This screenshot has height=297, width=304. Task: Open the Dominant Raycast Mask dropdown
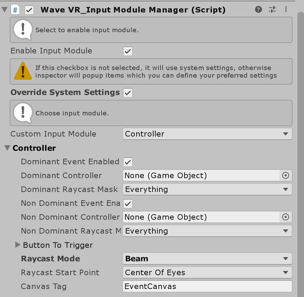[x=207, y=190]
